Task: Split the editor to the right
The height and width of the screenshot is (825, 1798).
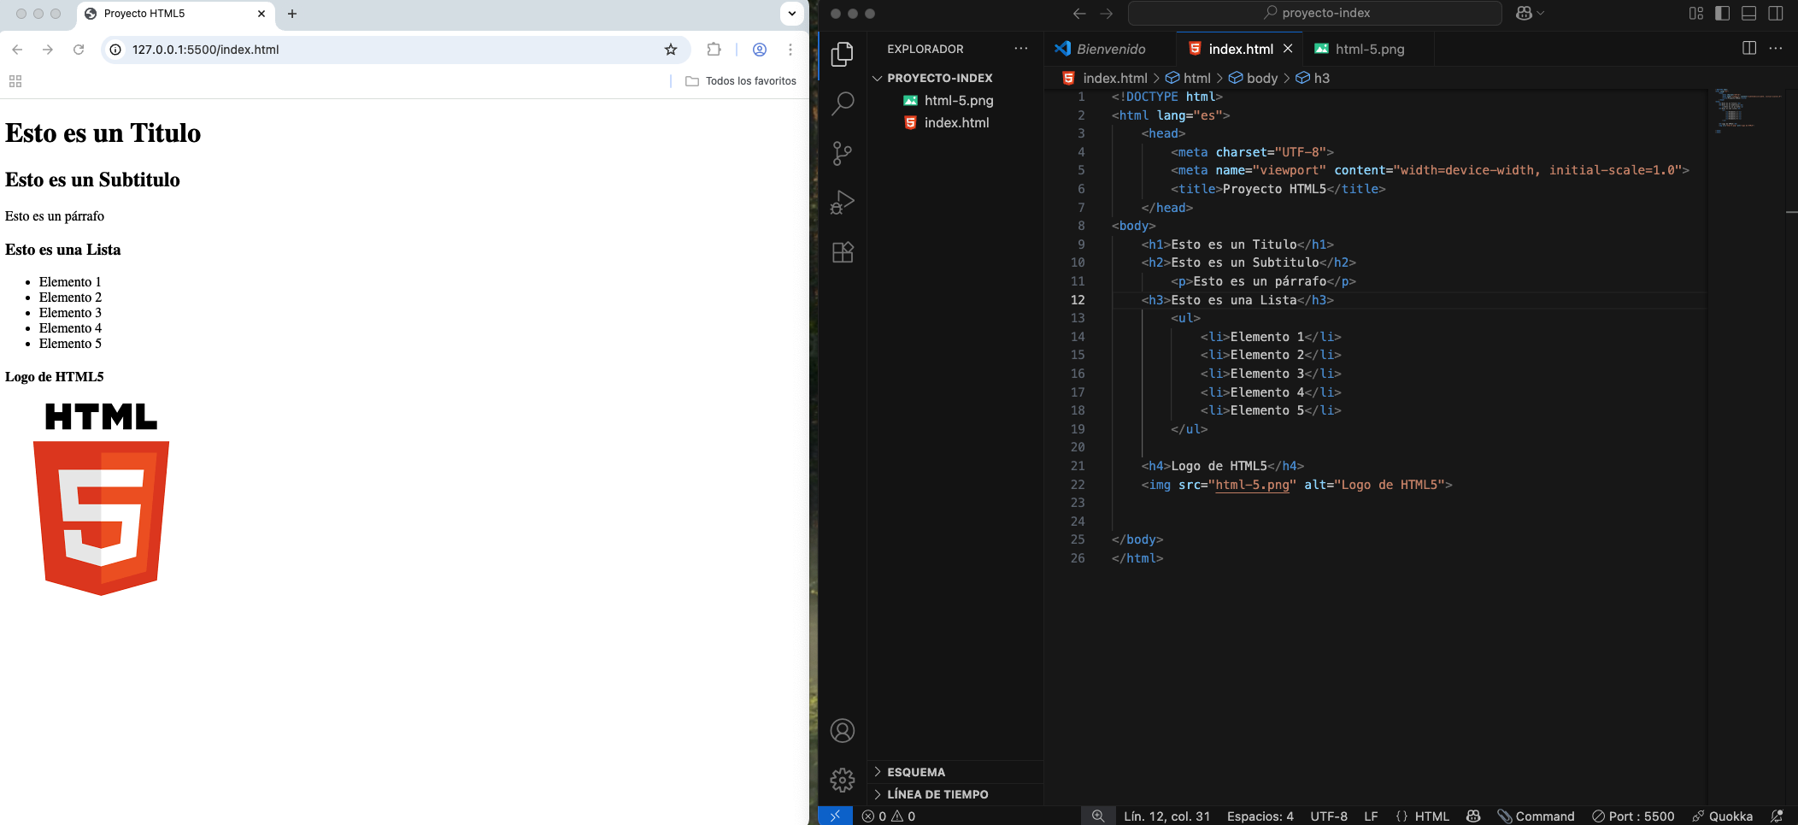Action: coord(1749,48)
